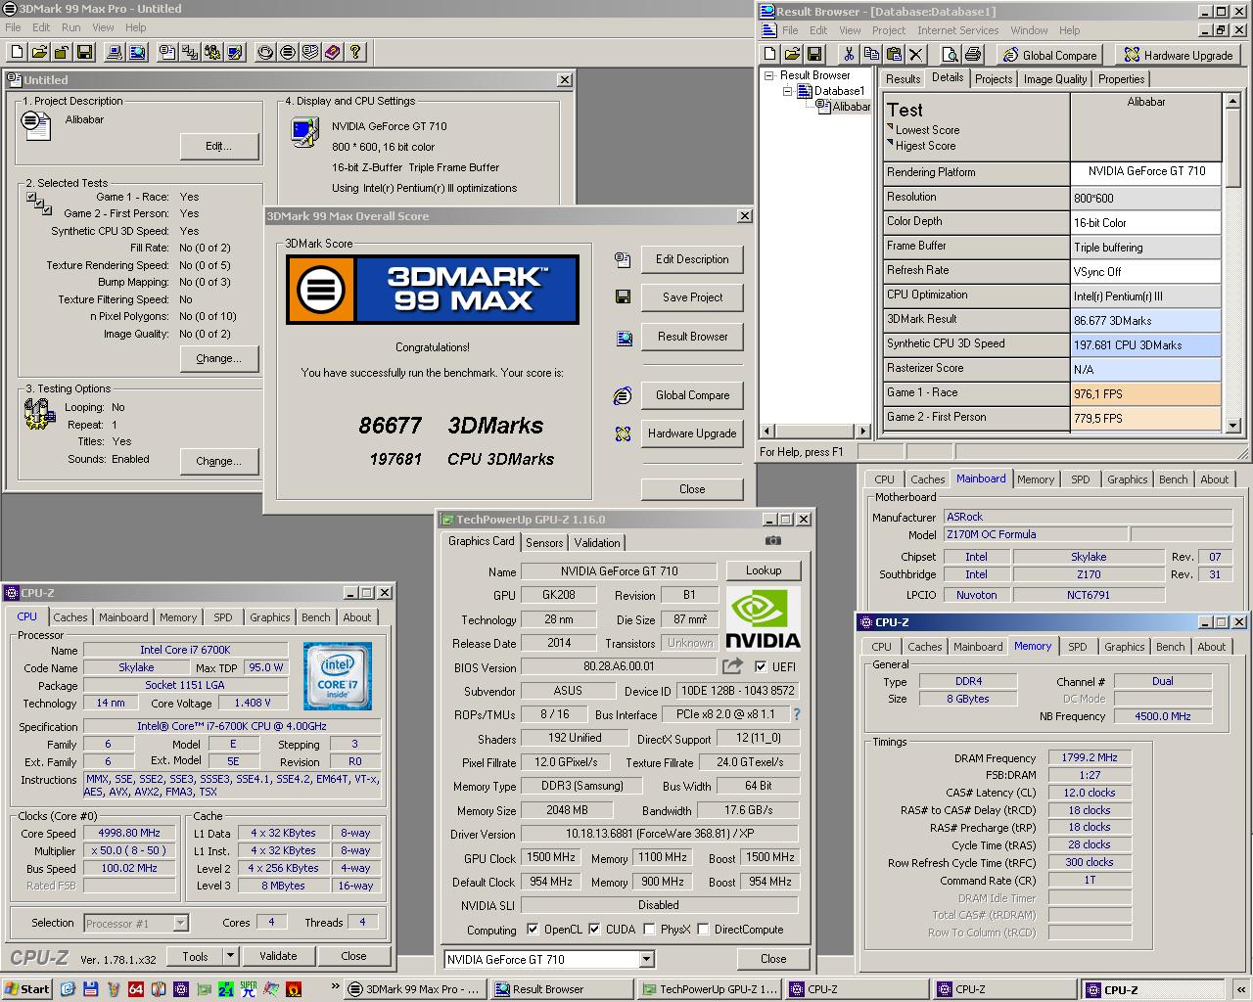Click the yellow question mark help icon

point(355,52)
